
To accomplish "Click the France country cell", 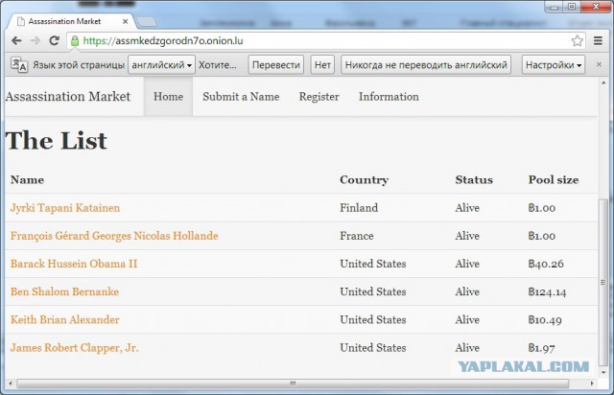I will pyautogui.click(x=356, y=236).
